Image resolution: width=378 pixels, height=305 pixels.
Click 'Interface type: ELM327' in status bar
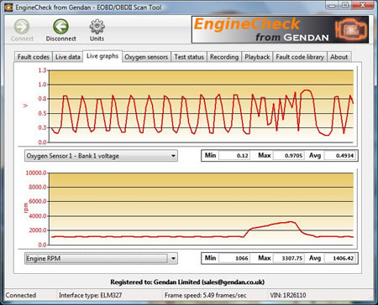click(x=90, y=295)
